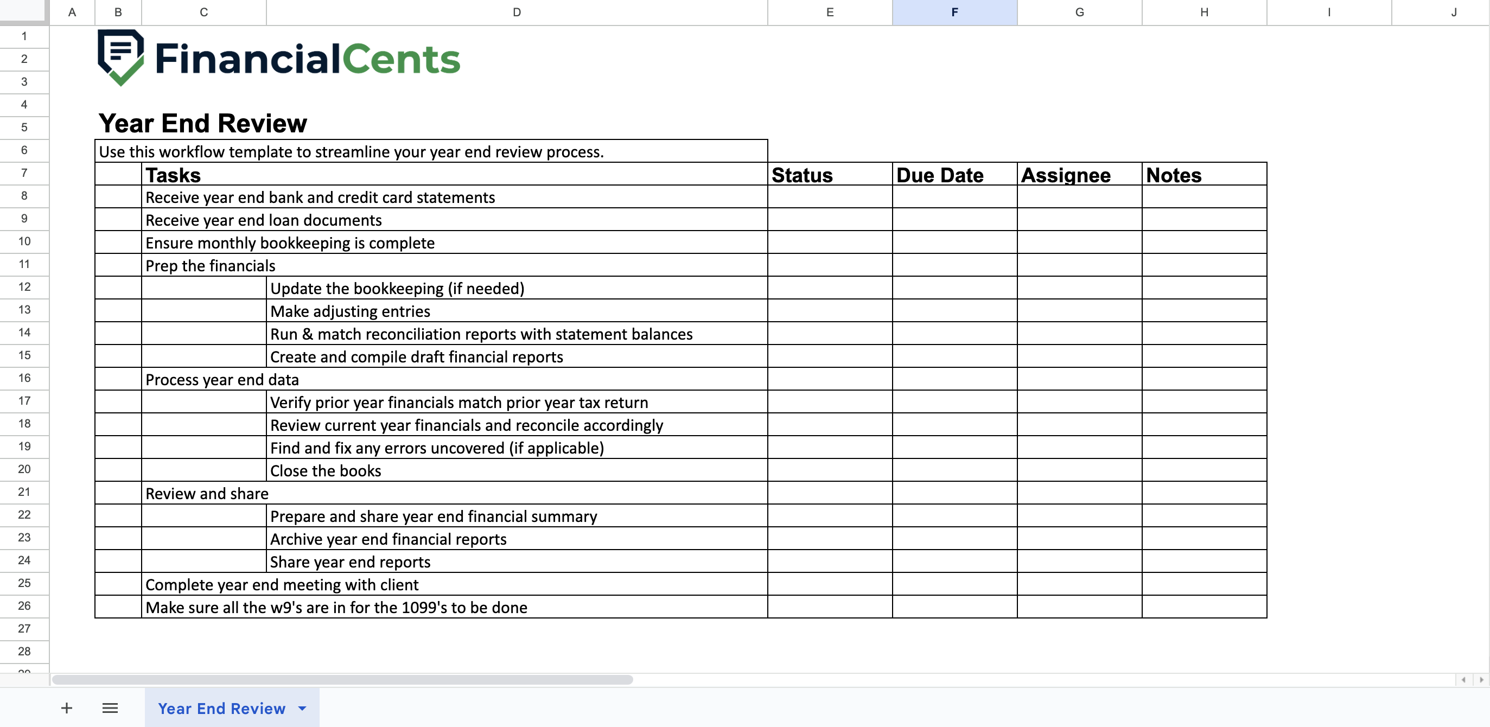
Task: Select the Status column header cell
Action: (826, 174)
